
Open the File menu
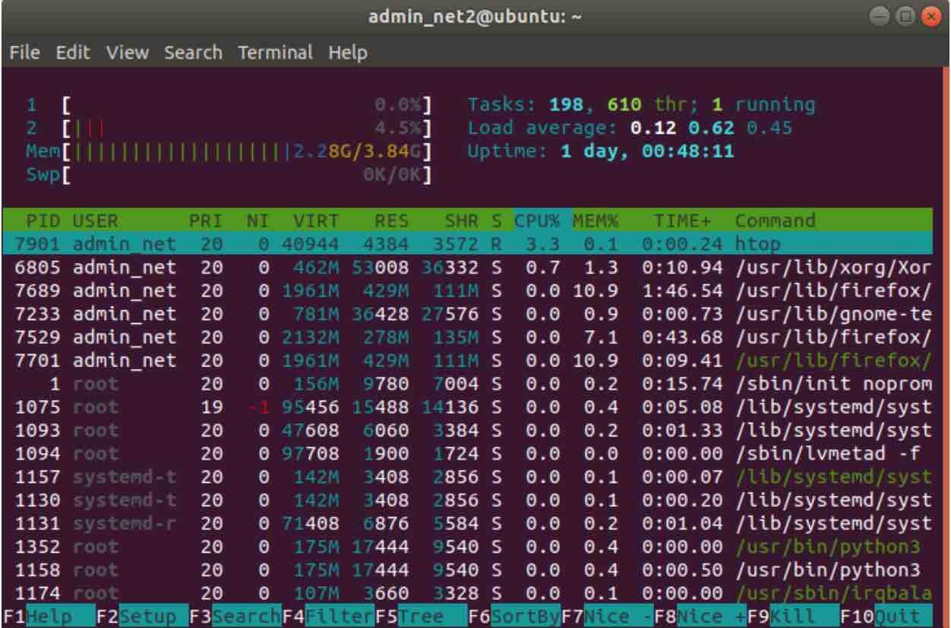coord(24,53)
